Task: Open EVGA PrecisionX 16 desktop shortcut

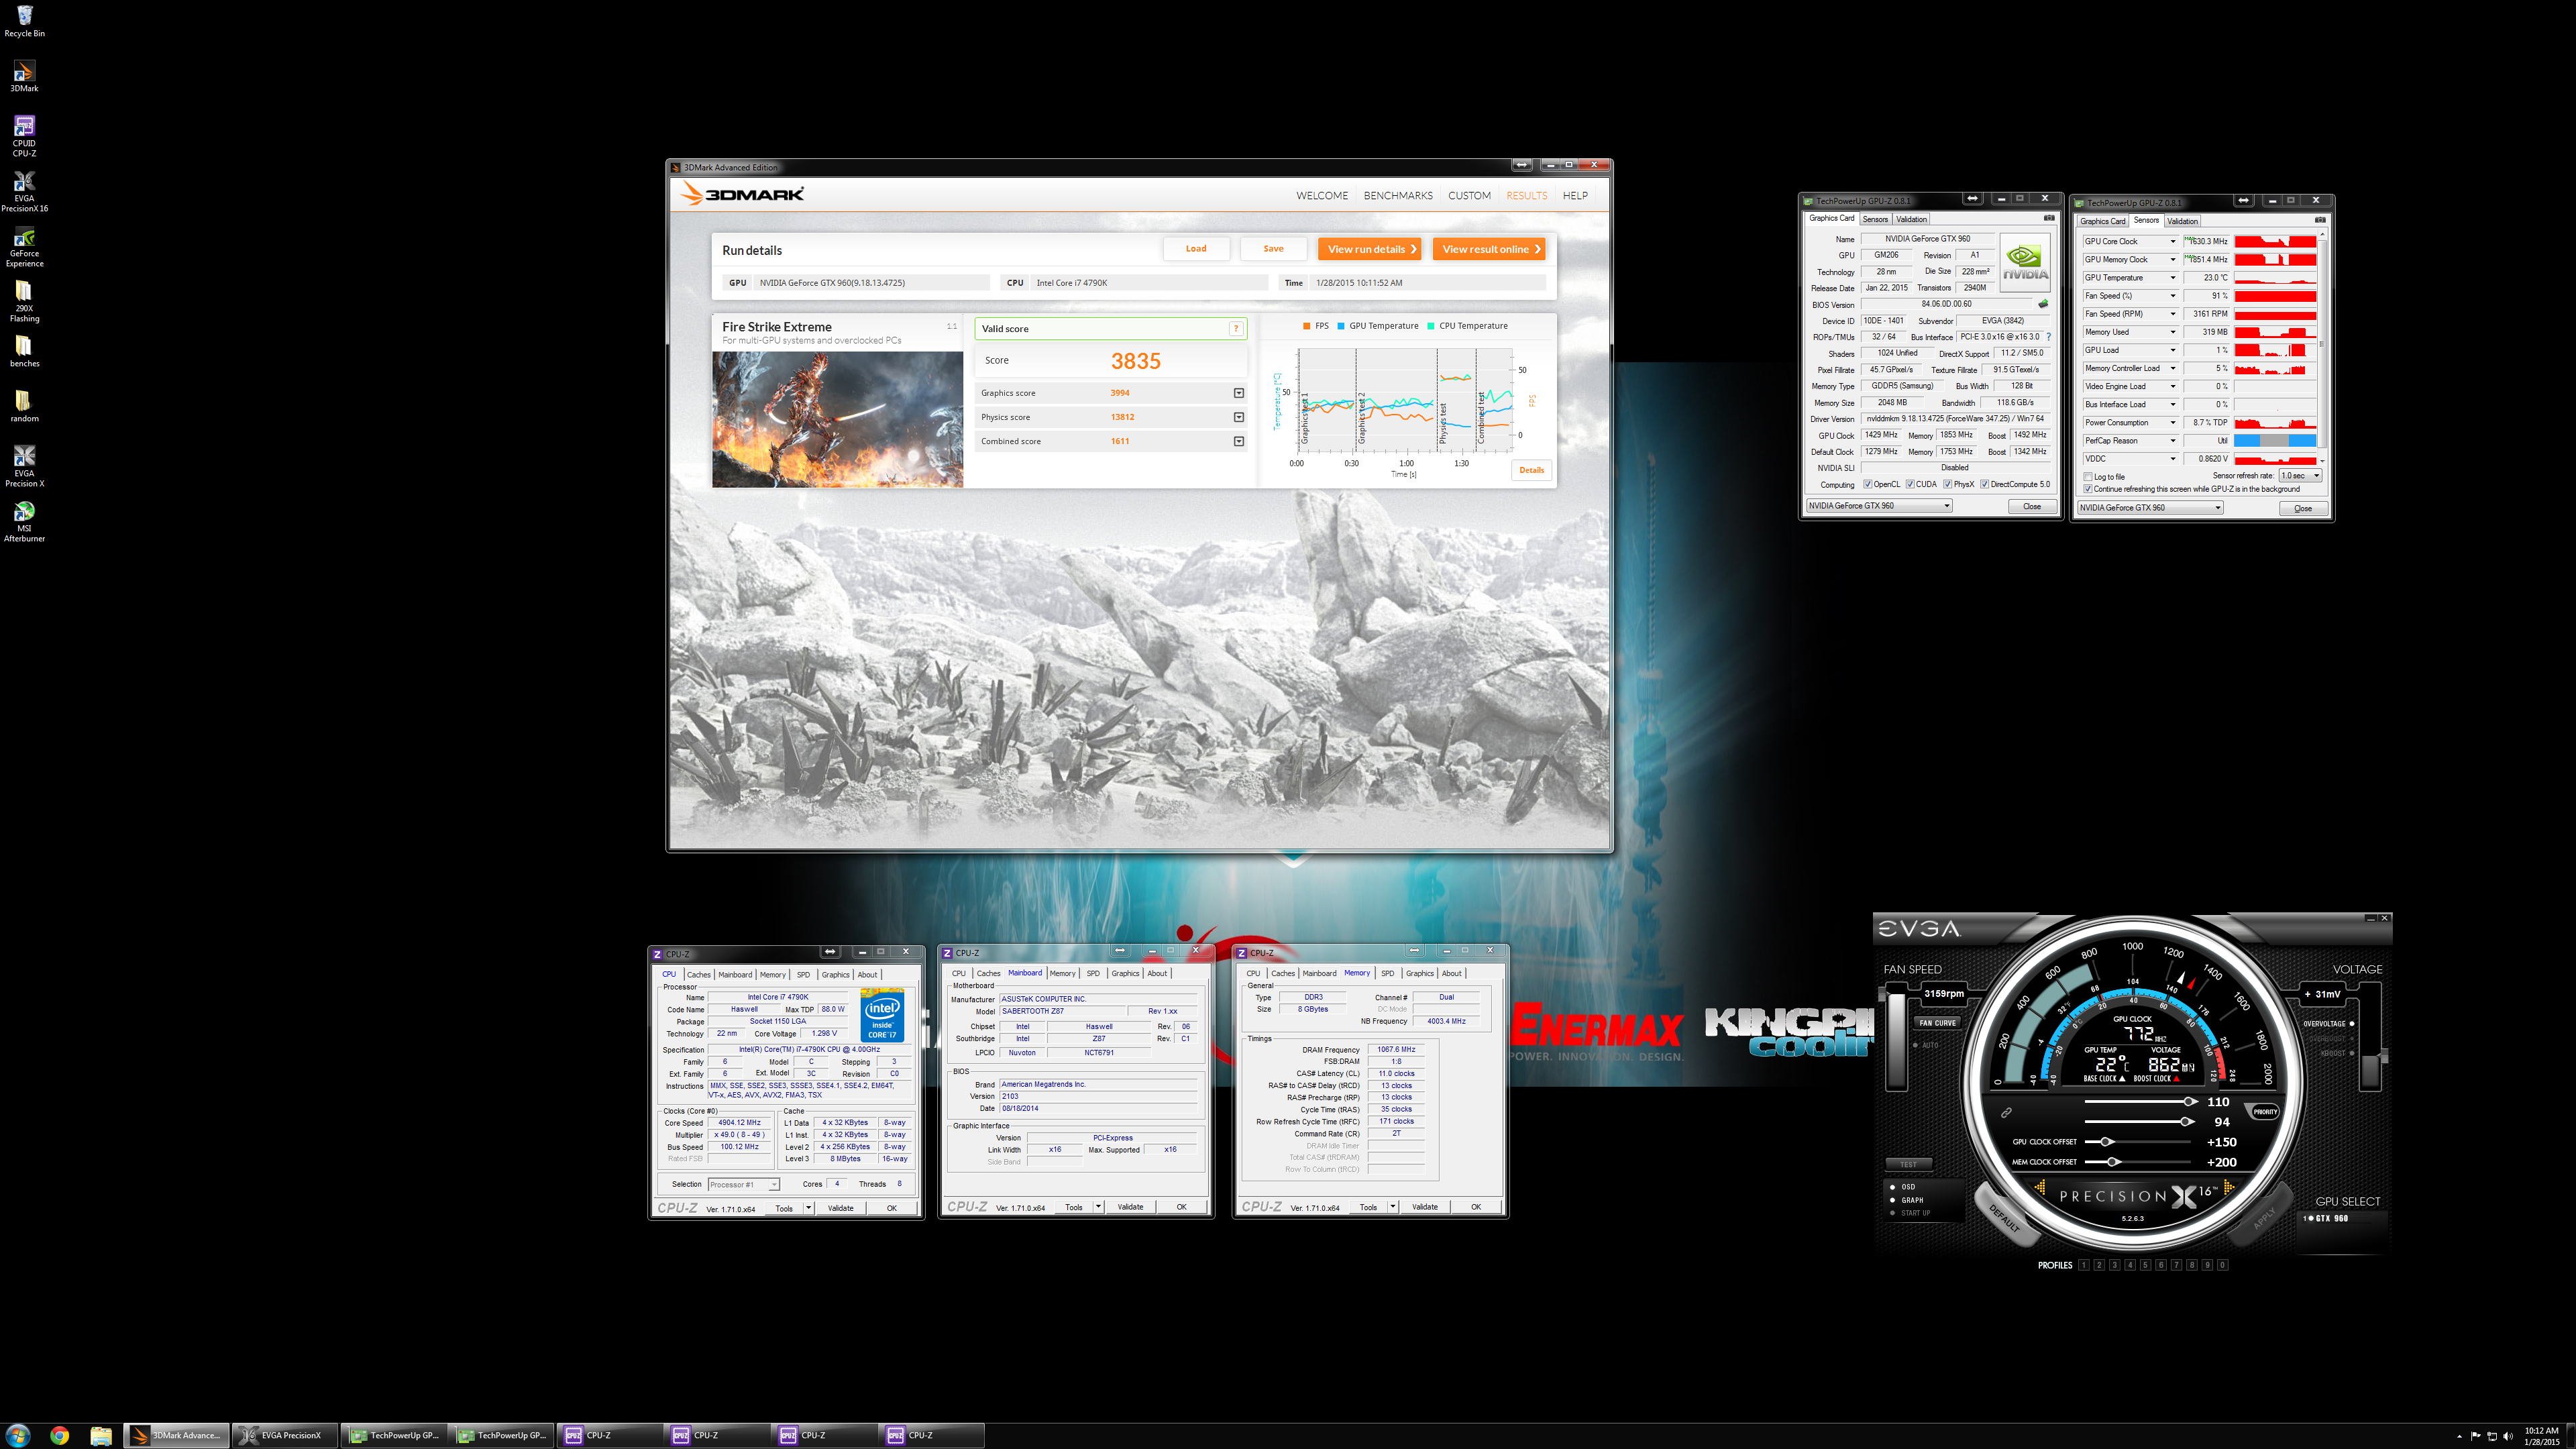Action: point(24,191)
